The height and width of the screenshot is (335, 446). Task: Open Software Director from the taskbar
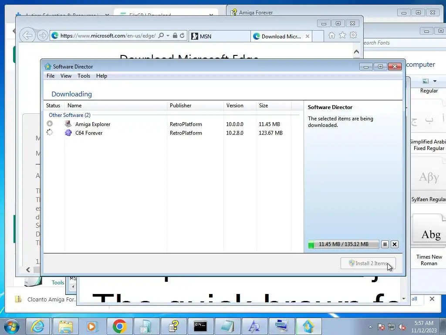point(308,326)
